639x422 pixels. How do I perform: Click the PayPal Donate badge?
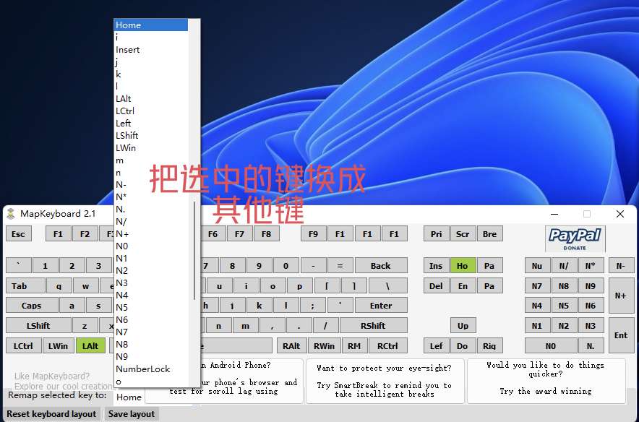[x=575, y=238]
